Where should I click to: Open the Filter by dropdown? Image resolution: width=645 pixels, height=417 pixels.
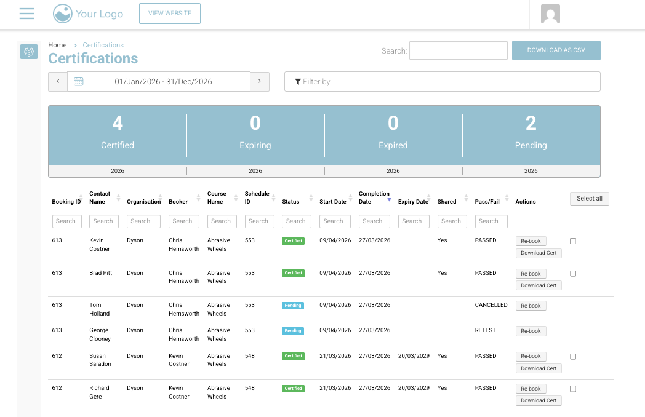[442, 82]
